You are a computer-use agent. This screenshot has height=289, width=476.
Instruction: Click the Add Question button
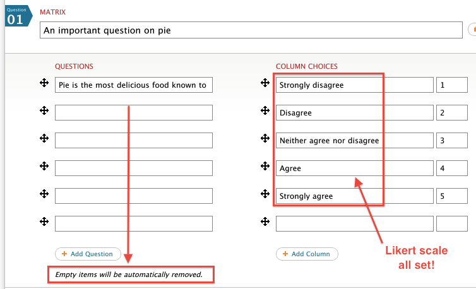(x=88, y=254)
